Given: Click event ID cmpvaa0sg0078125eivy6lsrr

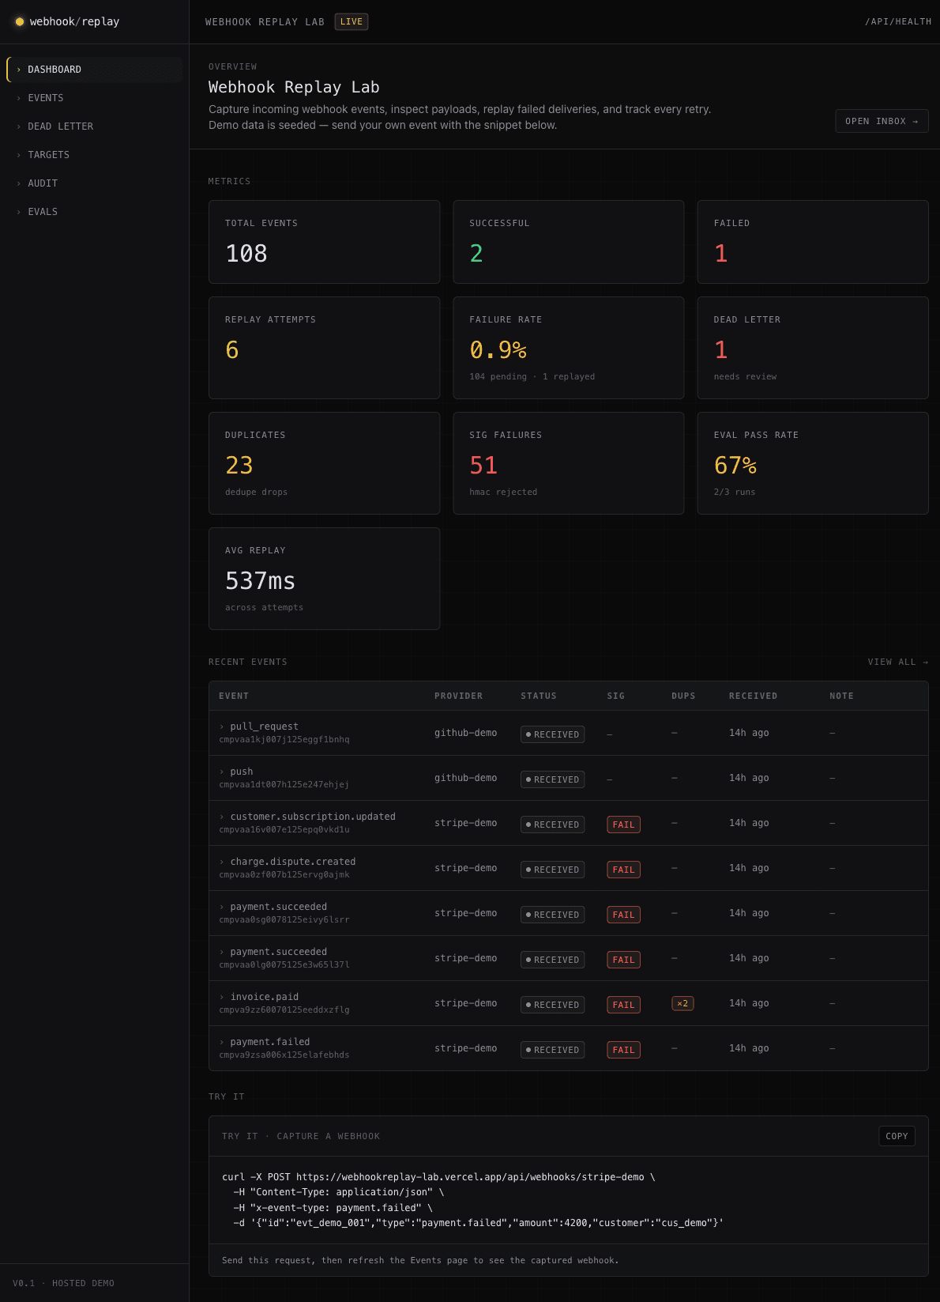Looking at the screenshot, I should tap(284, 920).
